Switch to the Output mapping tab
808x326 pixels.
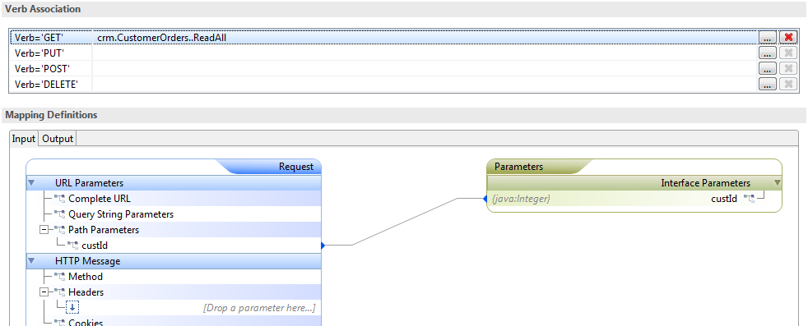58,139
